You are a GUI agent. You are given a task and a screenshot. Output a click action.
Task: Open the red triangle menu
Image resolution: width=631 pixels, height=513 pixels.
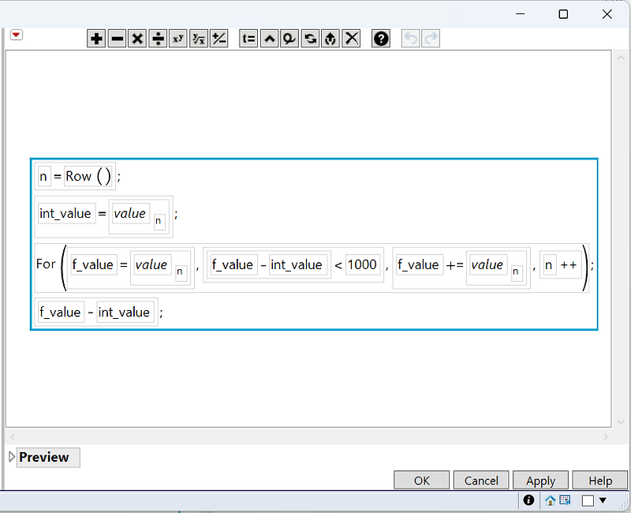[x=16, y=36]
